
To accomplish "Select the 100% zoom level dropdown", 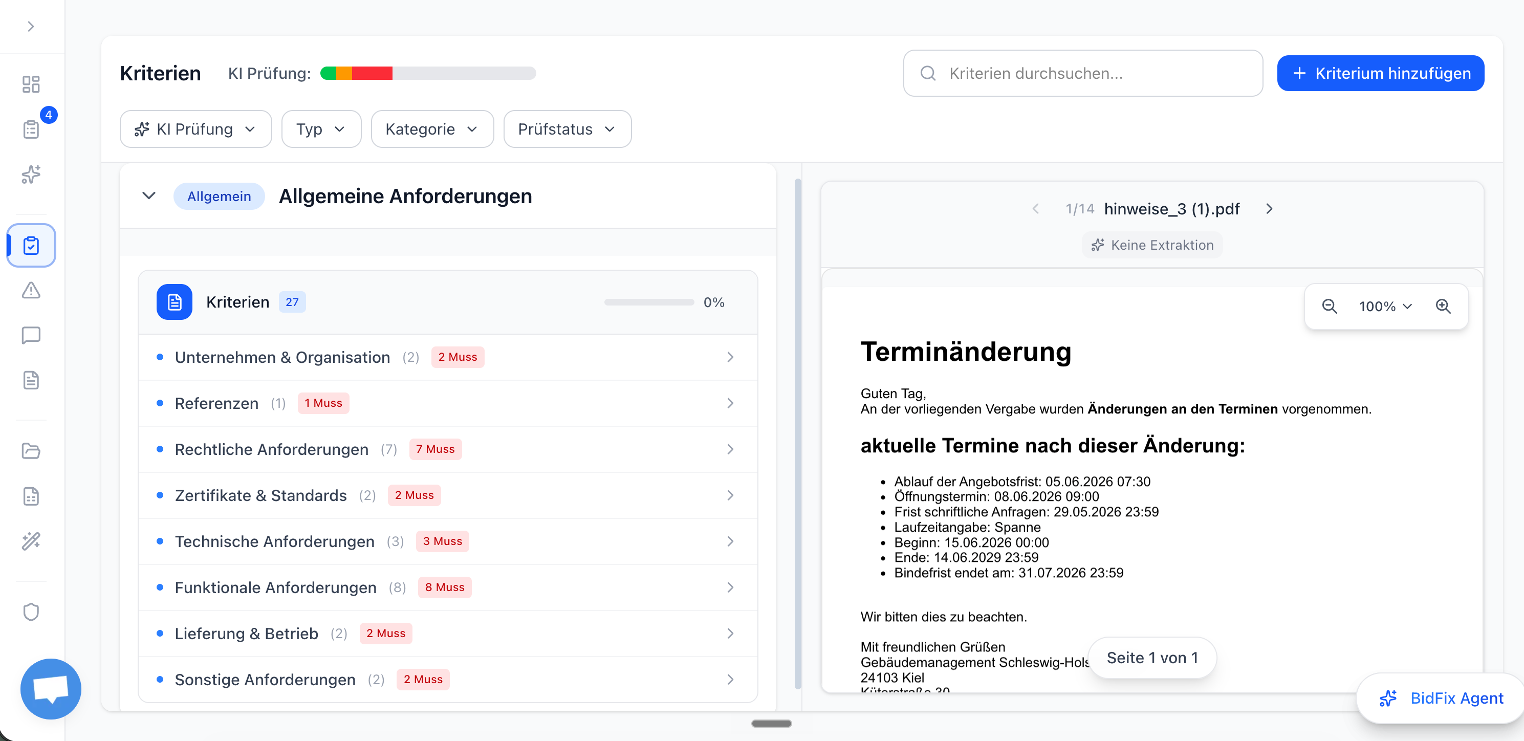I will tap(1385, 307).
